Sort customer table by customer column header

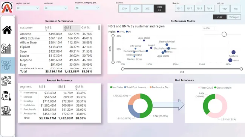click(x=26, y=27)
